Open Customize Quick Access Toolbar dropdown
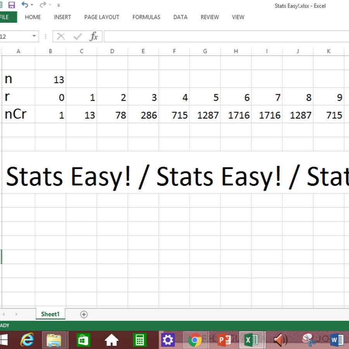349x349 pixels. (59, 5)
